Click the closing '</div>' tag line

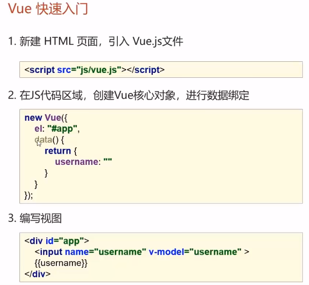click(37, 274)
